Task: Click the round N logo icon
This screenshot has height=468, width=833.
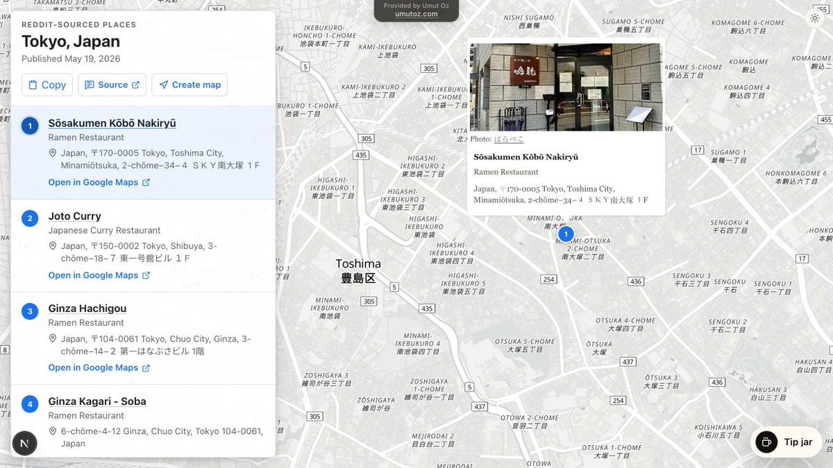Action: pos(25,442)
